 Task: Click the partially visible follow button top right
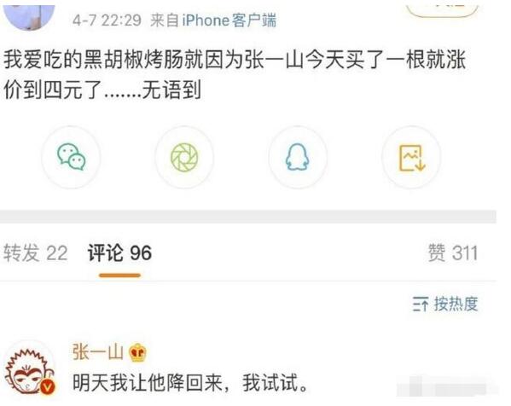point(443,9)
